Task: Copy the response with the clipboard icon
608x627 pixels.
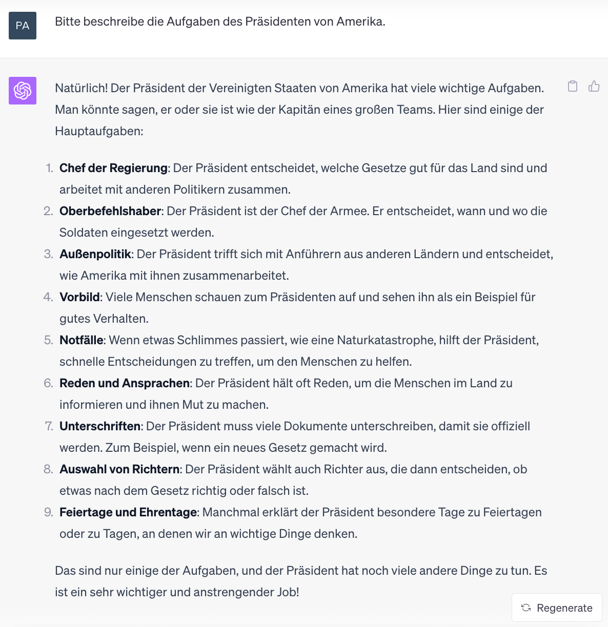Action: coord(573,86)
